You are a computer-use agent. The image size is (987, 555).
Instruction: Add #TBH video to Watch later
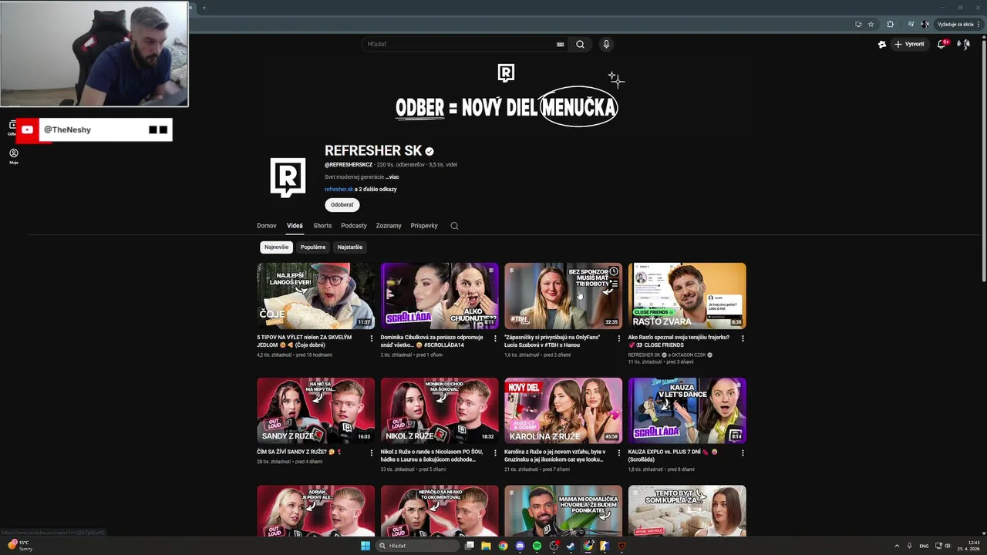click(614, 271)
